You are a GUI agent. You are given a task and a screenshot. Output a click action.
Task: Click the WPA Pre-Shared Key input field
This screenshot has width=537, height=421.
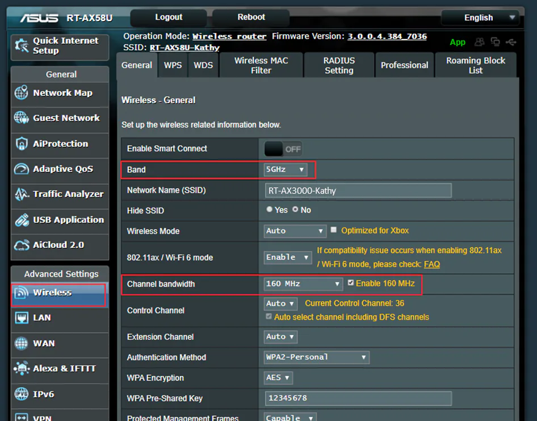358,398
